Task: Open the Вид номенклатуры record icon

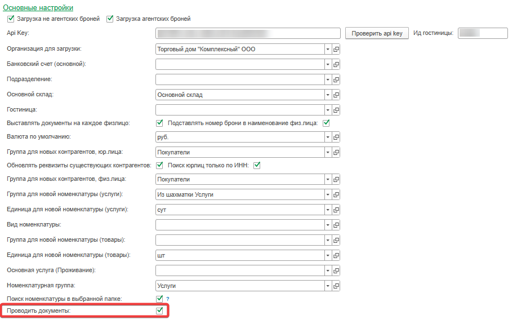Action: pyautogui.click(x=336, y=225)
